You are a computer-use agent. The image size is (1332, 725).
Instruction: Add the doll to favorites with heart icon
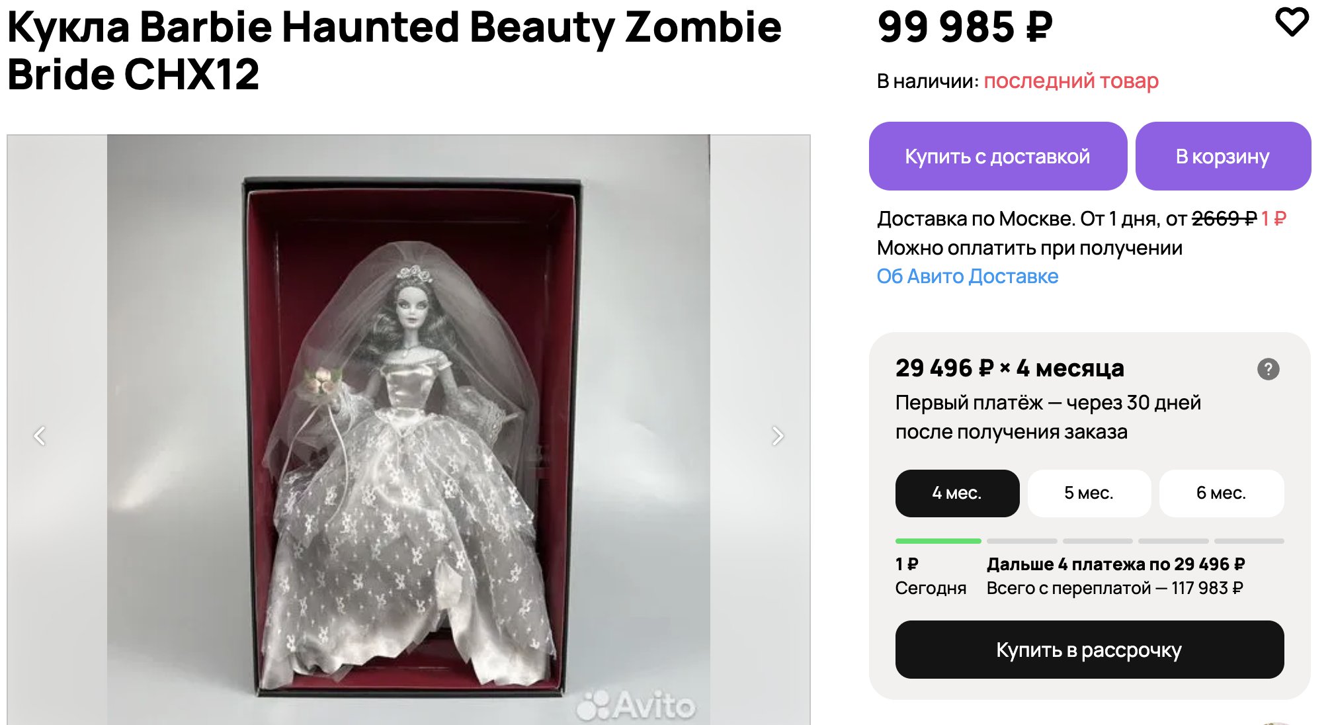(1291, 22)
